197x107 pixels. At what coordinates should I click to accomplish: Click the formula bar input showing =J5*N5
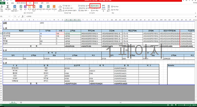coord(110,16)
